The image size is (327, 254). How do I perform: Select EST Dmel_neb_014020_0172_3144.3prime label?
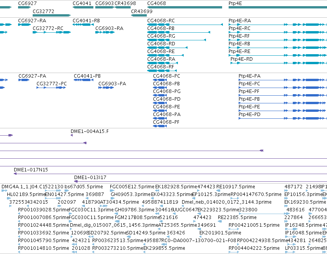tap(227, 202)
